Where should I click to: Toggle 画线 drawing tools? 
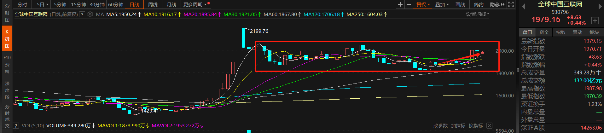(x=460, y=4)
